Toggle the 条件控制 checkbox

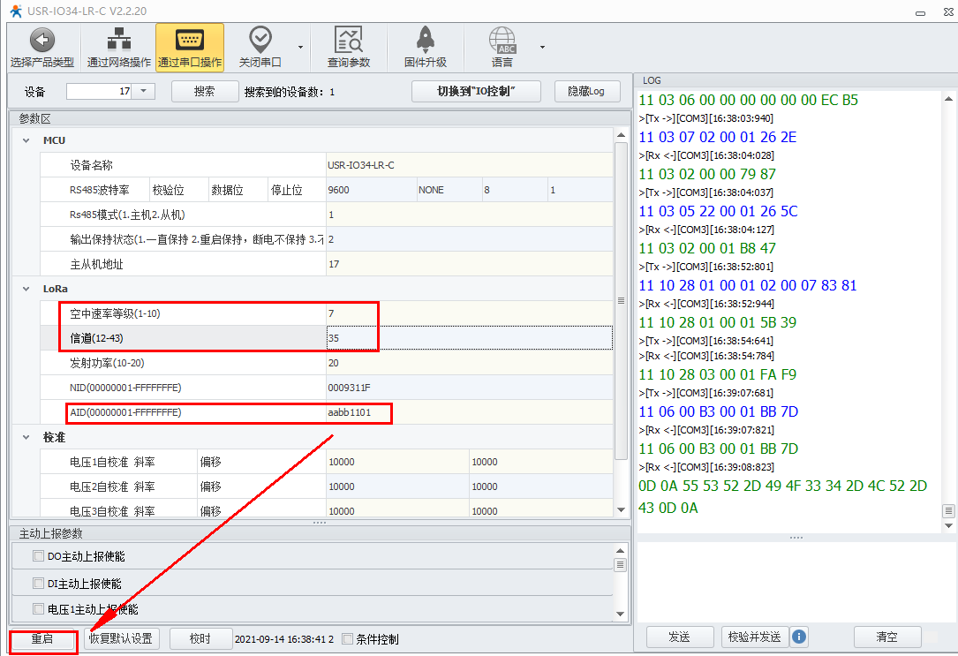coord(347,639)
